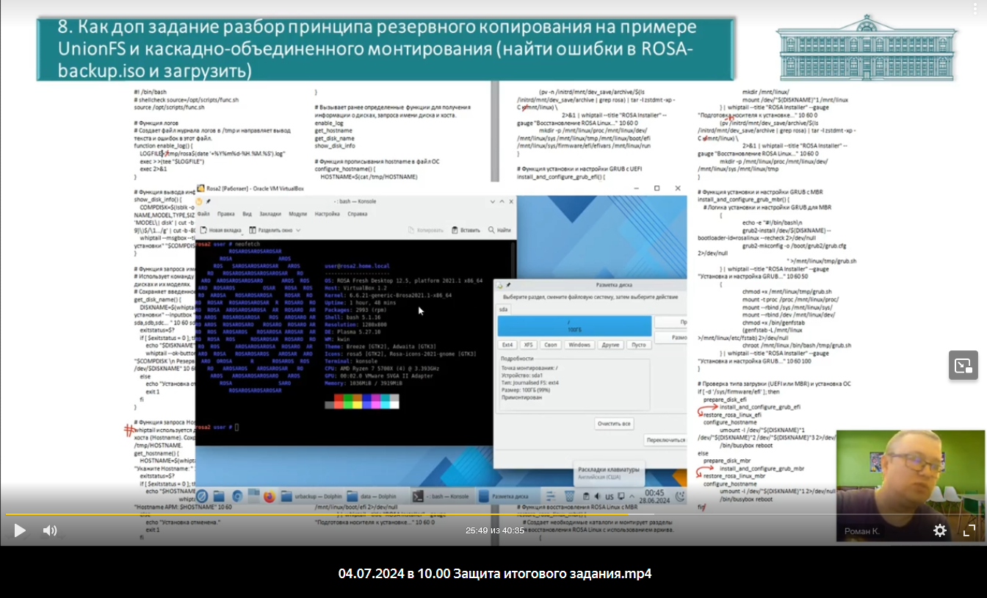Enter fullscreen mode in the video player
This screenshot has height=598, width=987.
pos(969,530)
